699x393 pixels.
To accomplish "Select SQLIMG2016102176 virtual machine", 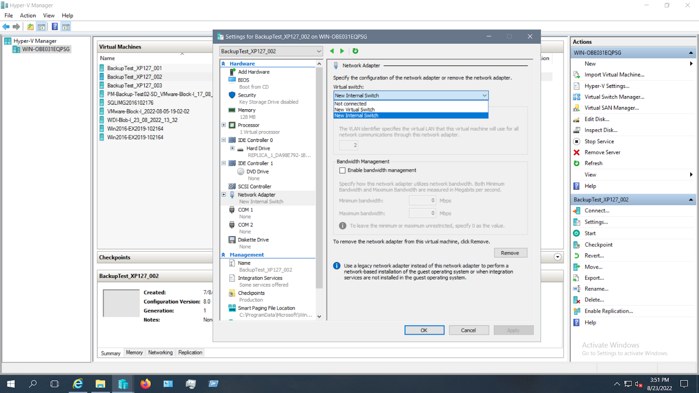I will 130,103.
